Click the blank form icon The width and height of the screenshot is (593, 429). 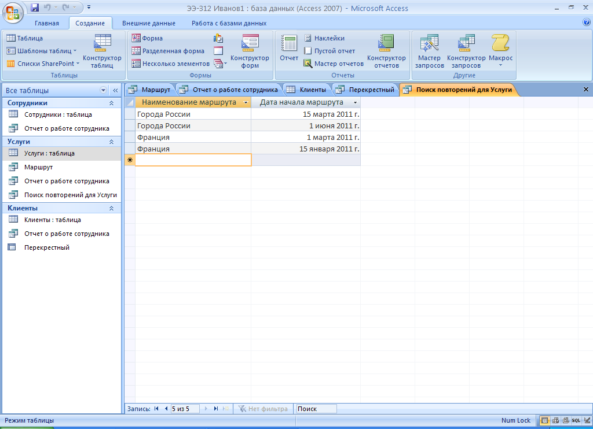coord(218,51)
